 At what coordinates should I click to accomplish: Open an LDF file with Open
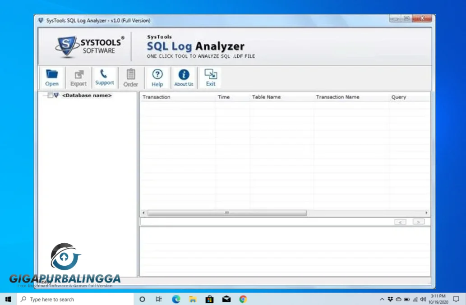(x=52, y=78)
